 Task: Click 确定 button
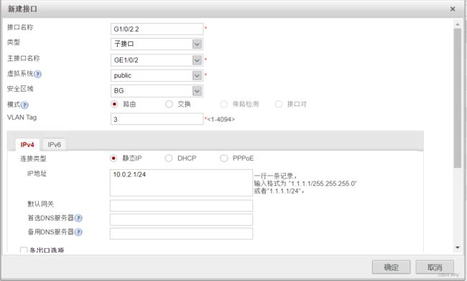point(391,267)
